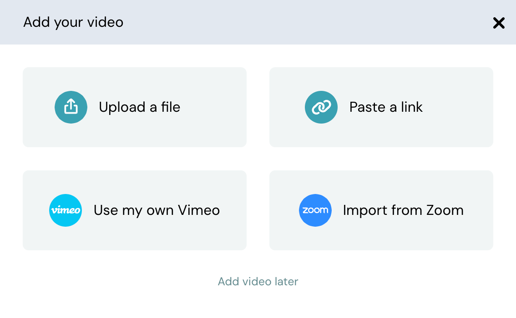Choose the "Use my own Vimeo" text

coord(157,210)
